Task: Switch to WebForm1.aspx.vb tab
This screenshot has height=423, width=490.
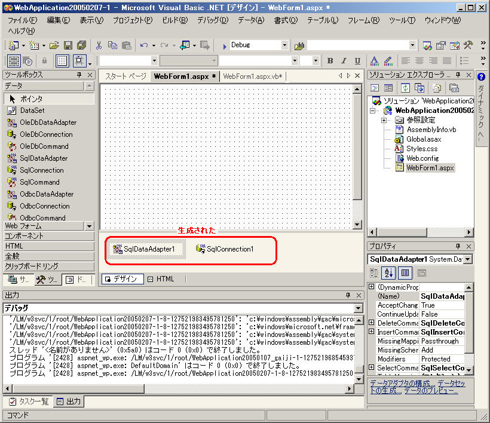Action: pyautogui.click(x=252, y=76)
